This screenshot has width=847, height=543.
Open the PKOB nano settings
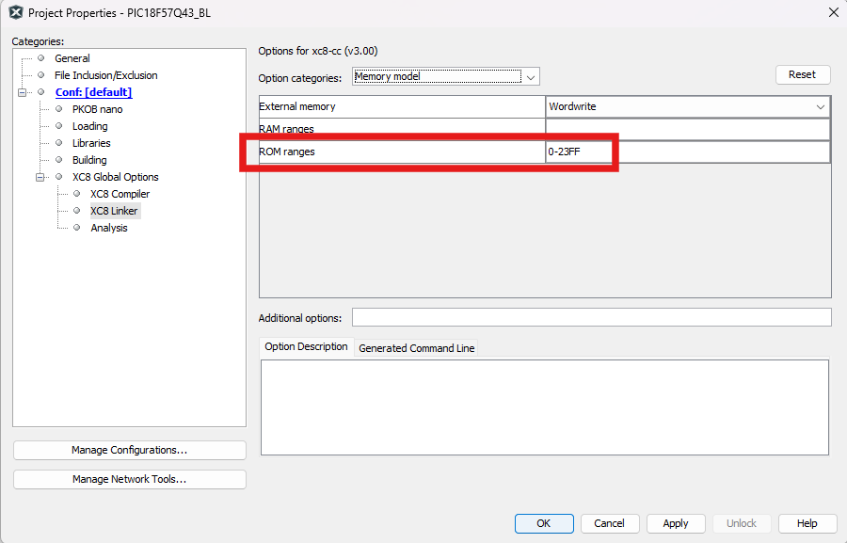click(97, 109)
